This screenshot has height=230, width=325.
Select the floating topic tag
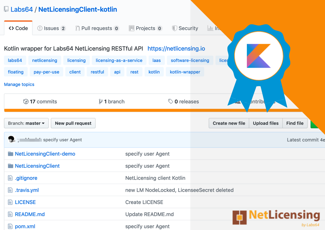pyautogui.click(x=16, y=72)
